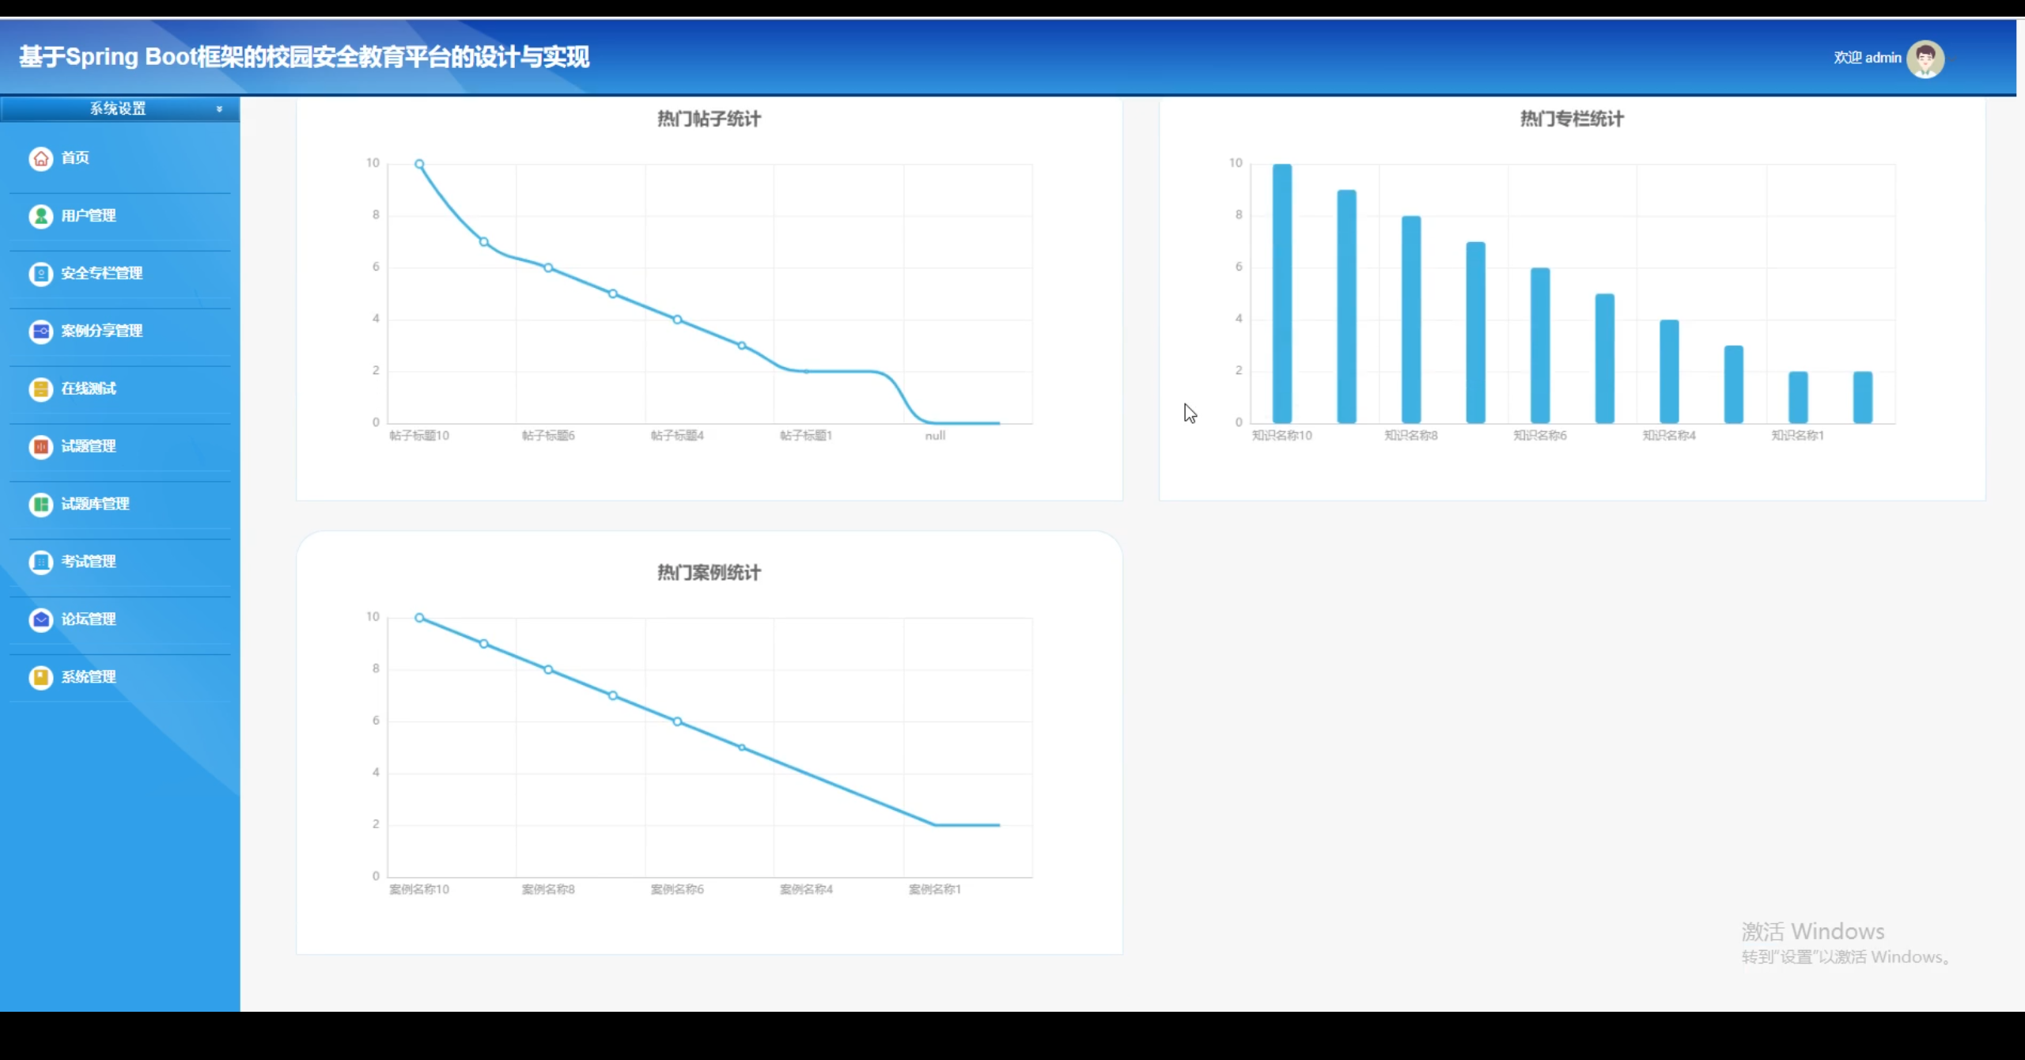Collapse the 系统设置 menu chevron
Image resolution: width=2025 pixels, height=1060 pixels.
[219, 109]
